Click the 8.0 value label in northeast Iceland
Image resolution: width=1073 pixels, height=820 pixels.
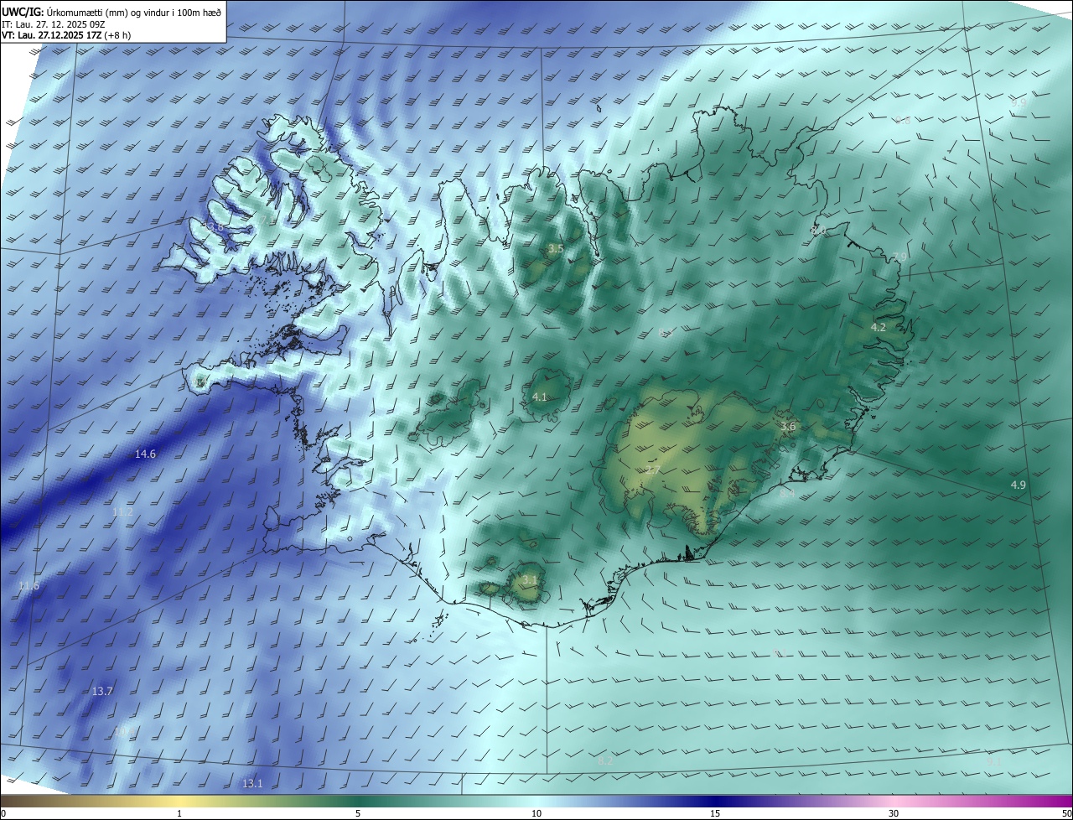tap(818, 229)
